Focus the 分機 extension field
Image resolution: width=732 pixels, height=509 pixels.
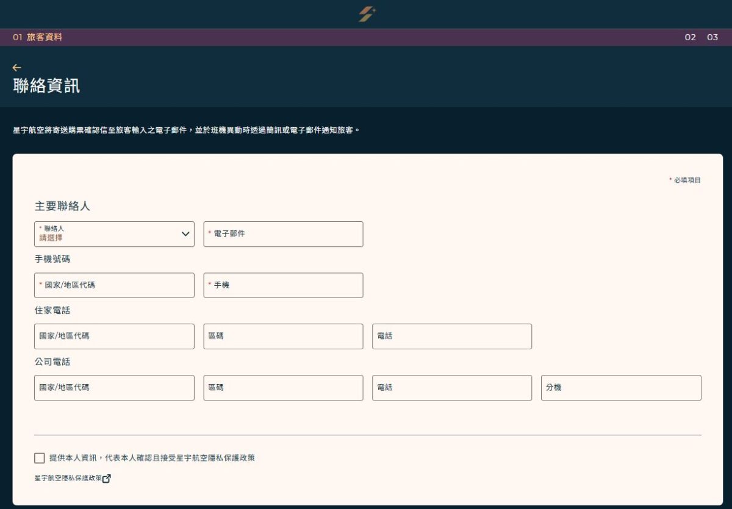621,388
